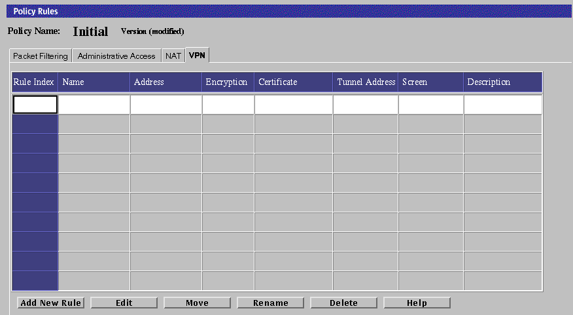The image size is (573, 315).
Task: Click the Delete button
Action: click(x=343, y=303)
